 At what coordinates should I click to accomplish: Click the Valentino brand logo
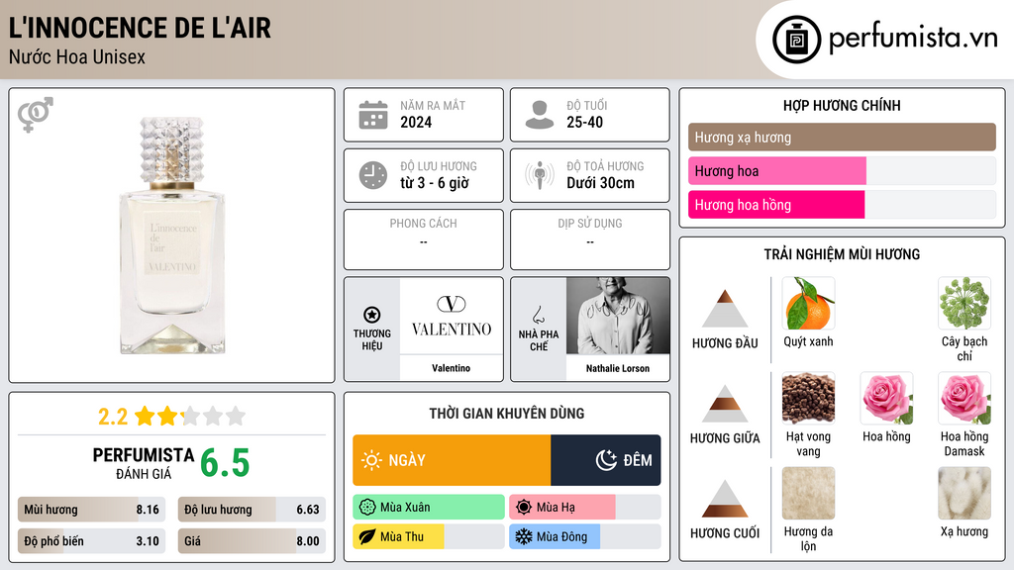pos(452,316)
